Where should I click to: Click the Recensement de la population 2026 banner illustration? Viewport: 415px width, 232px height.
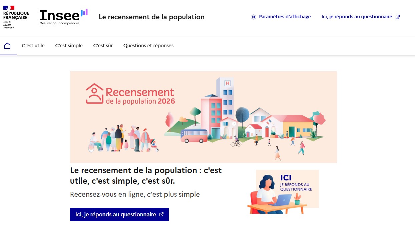[x=203, y=117]
